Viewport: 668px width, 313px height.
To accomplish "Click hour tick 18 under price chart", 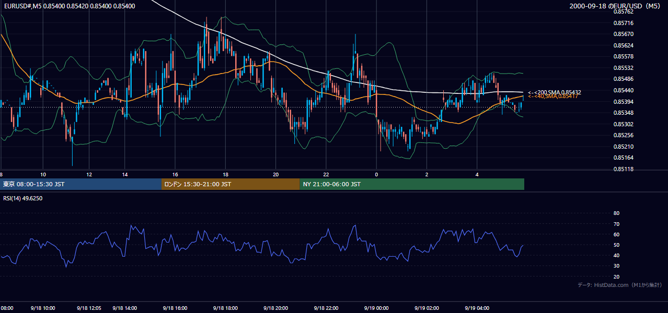I will 225,174.
